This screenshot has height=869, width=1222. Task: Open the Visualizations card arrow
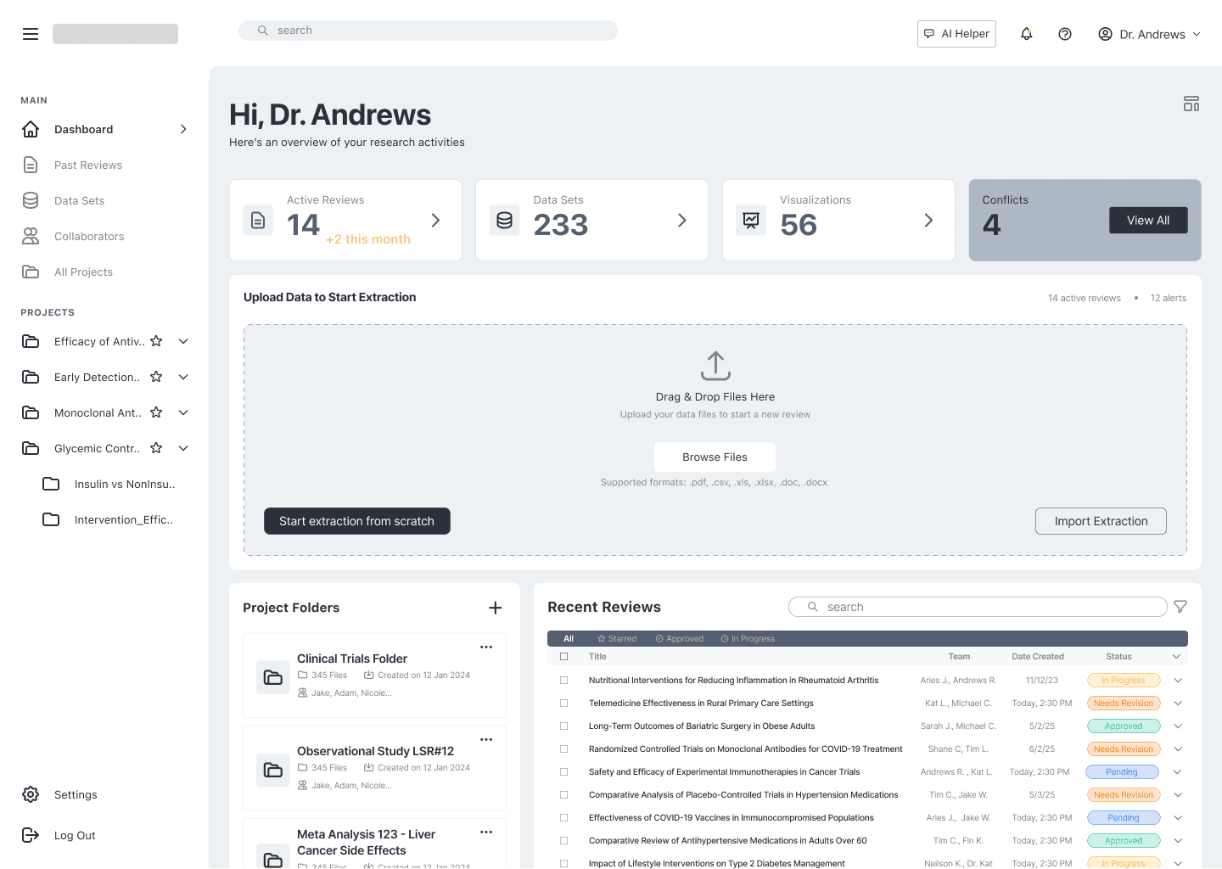coord(928,221)
